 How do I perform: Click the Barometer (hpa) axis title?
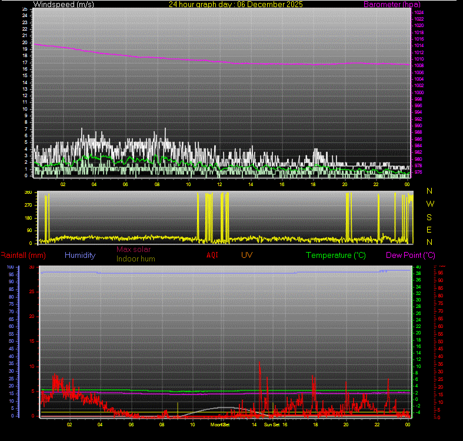(x=392, y=4)
